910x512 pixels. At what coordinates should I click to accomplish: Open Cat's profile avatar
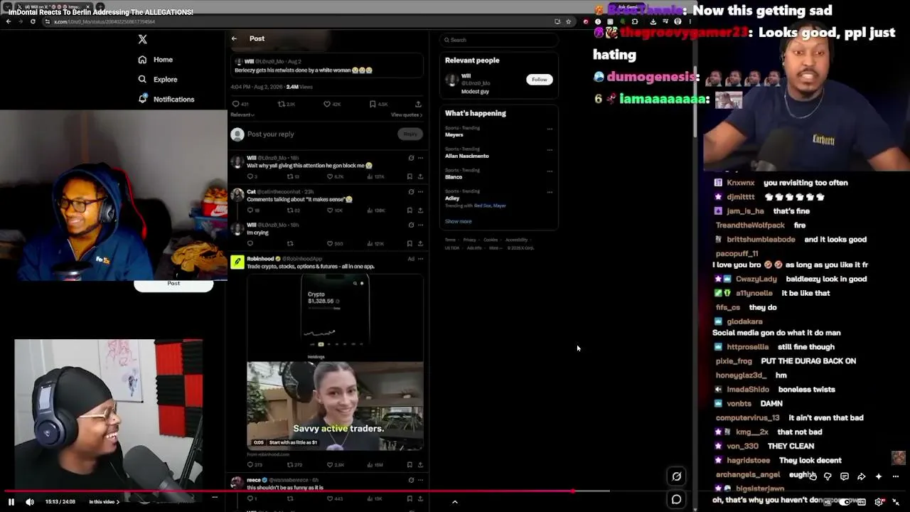tap(237, 195)
